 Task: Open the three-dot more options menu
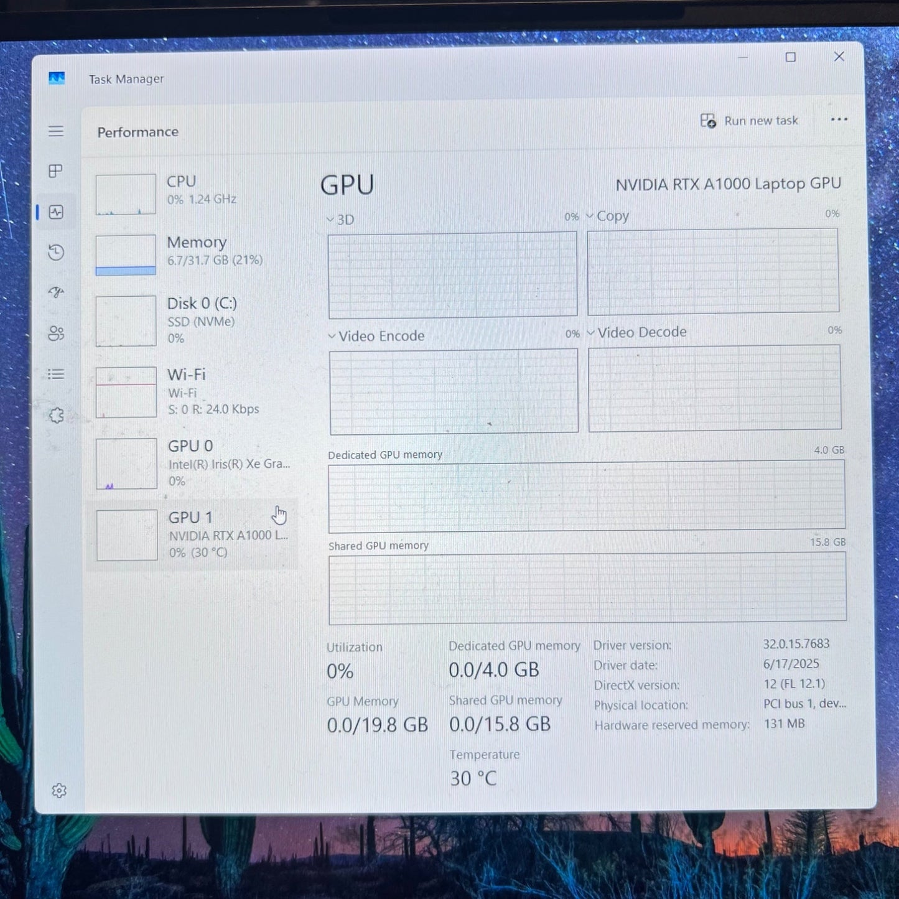point(839,119)
